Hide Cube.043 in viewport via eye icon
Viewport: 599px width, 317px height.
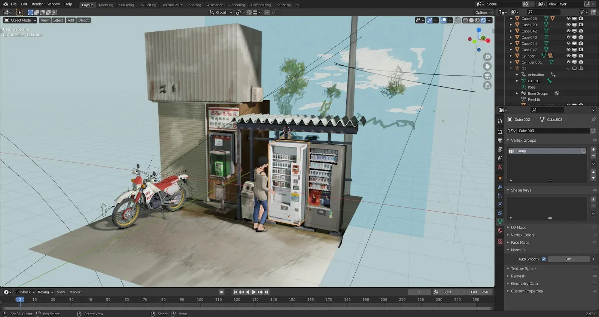pyautogui.click(x=568, y=37)
